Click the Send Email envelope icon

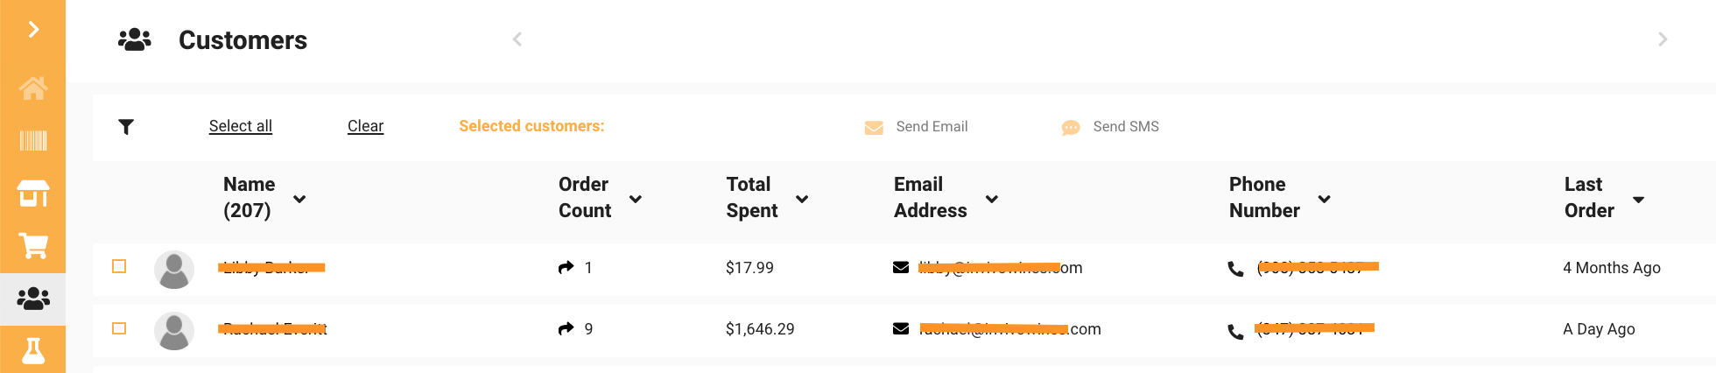(x=874, y=128)
